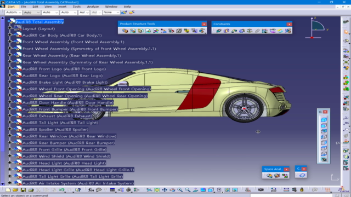Open the Start menu in menu bar
This screenshot has width=351, height=197.
click(11, 7)
